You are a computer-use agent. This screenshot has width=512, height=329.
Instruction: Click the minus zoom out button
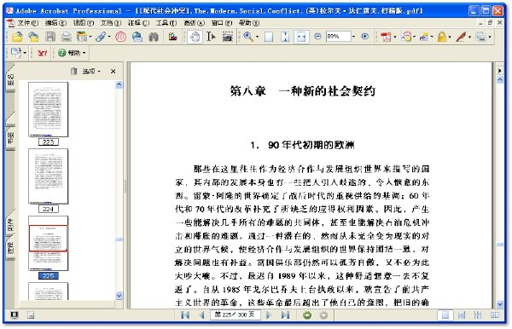[x=317, y=37]
